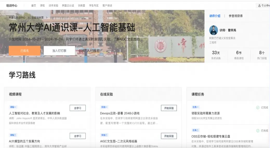Click the 实验二 tag label
Image resolution: width=270 pixels, height=148 pixels.
click(x=104, y=135)
